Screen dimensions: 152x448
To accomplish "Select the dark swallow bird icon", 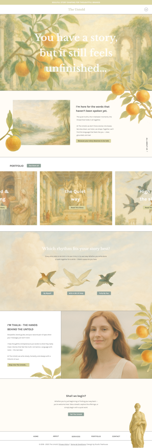I will coord(106,279).
